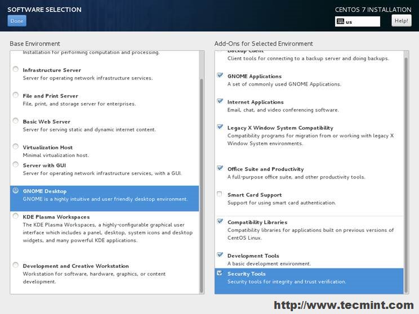Toggle the Security Tools checkbox
This screenshot has width=419, height=314.
(220, 273)
